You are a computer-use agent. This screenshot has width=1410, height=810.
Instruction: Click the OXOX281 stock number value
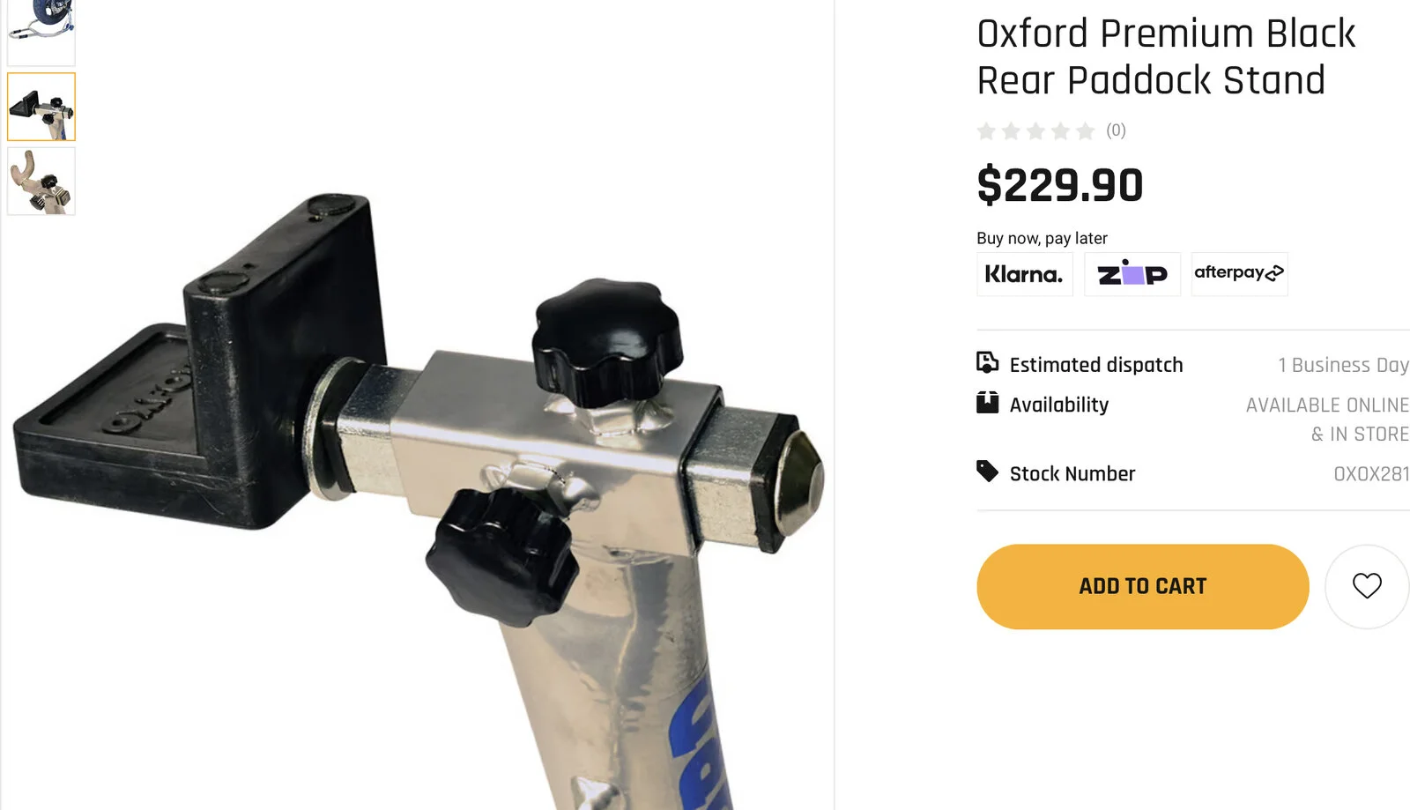coord(1371,474)
